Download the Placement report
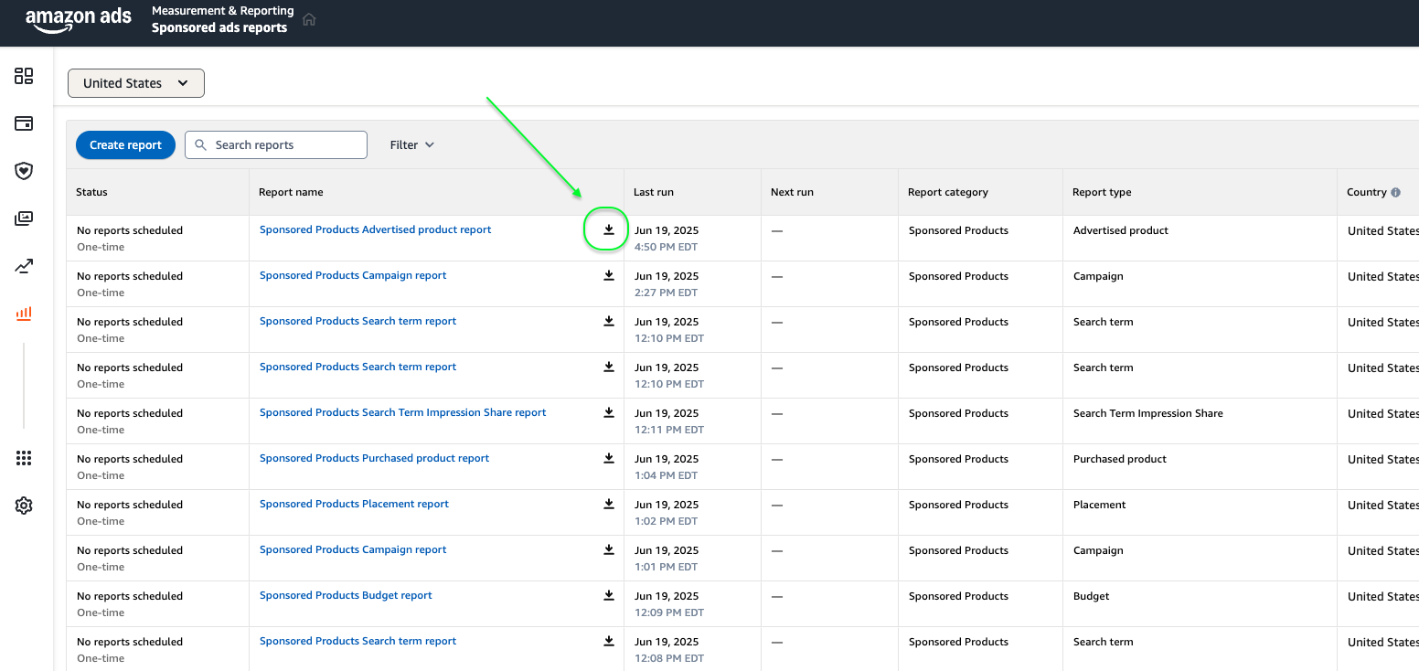 tap(609, 504)
